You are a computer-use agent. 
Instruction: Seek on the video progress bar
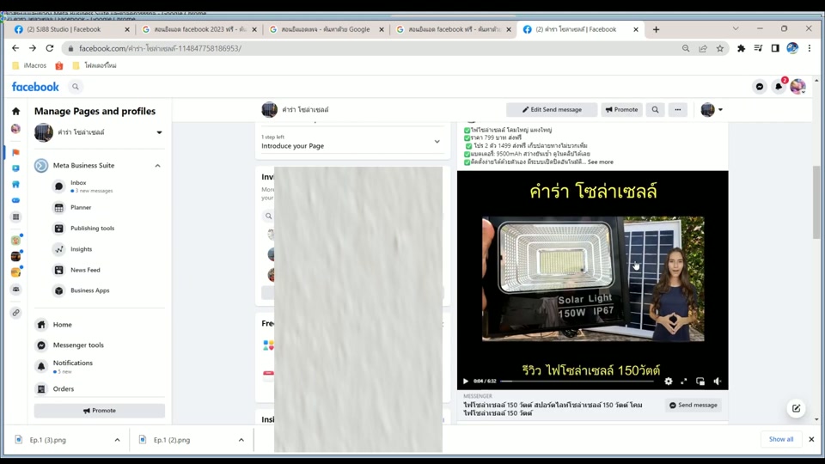(x=576, y=382)
